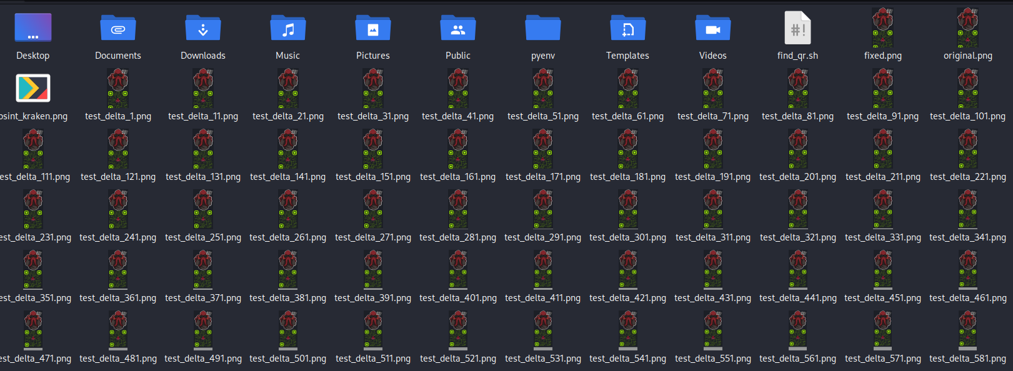Open the pyenv folder
Screen dimensions: 1013x371
coord(543,29)
